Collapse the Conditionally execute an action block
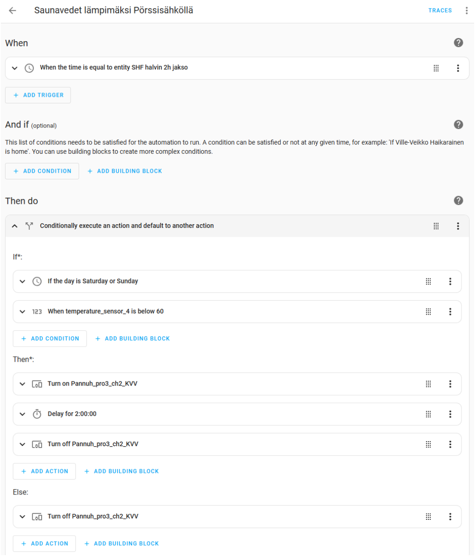Image resolution: width=475 pixels, height=556 pixels. [15, 226]
